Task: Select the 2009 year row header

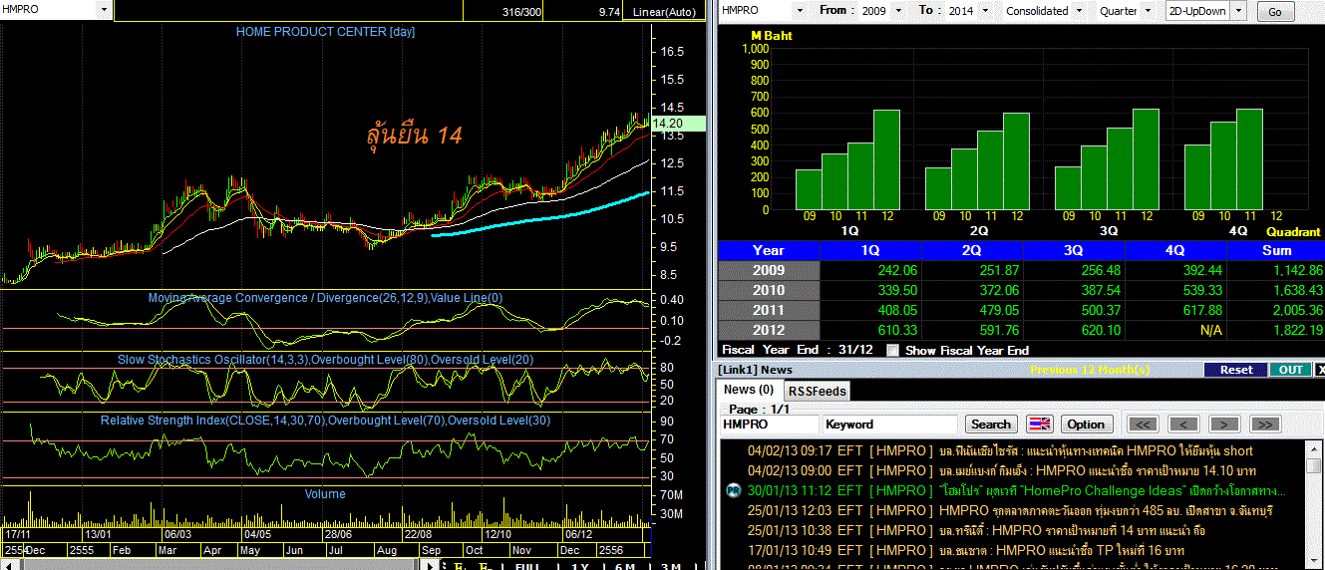Action: [769, 270]
